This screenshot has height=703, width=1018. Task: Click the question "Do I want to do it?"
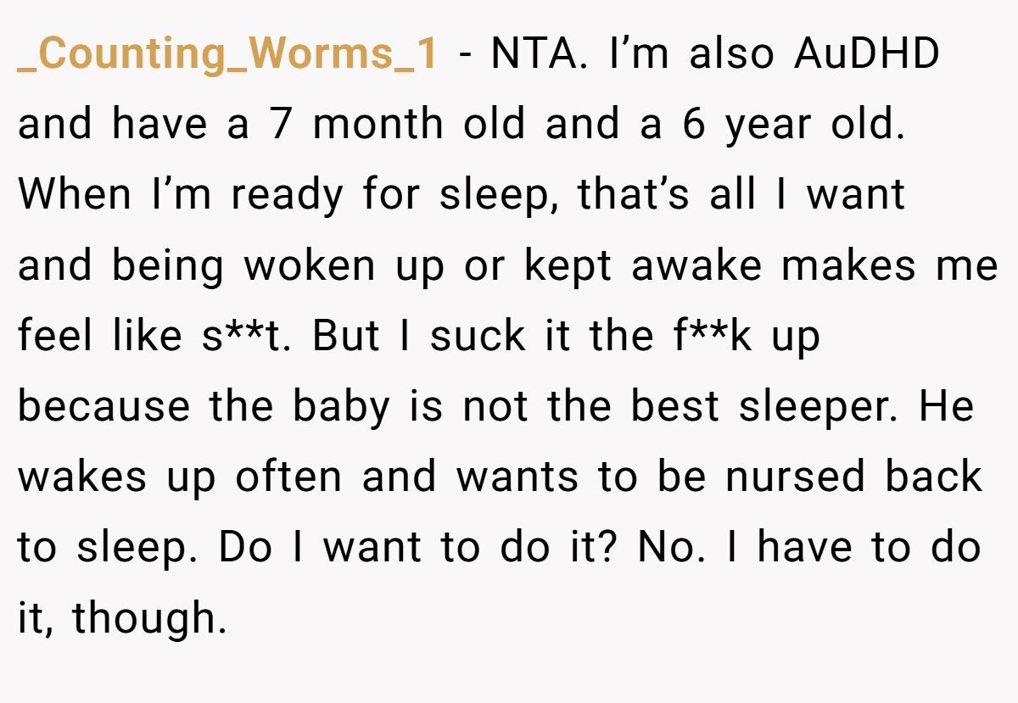click(420, 548)
